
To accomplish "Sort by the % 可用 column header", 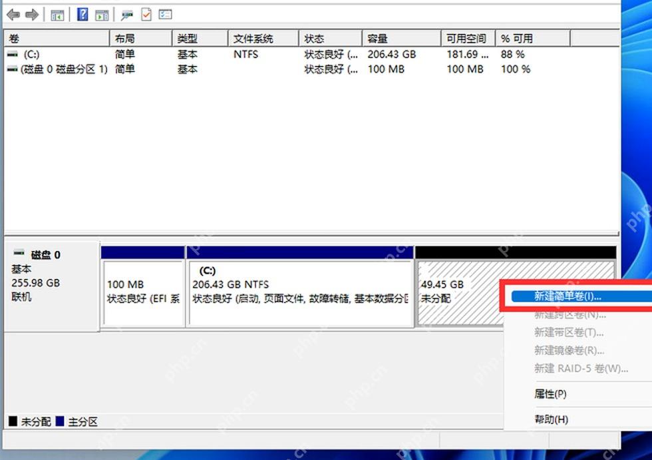I will [533, 39].
